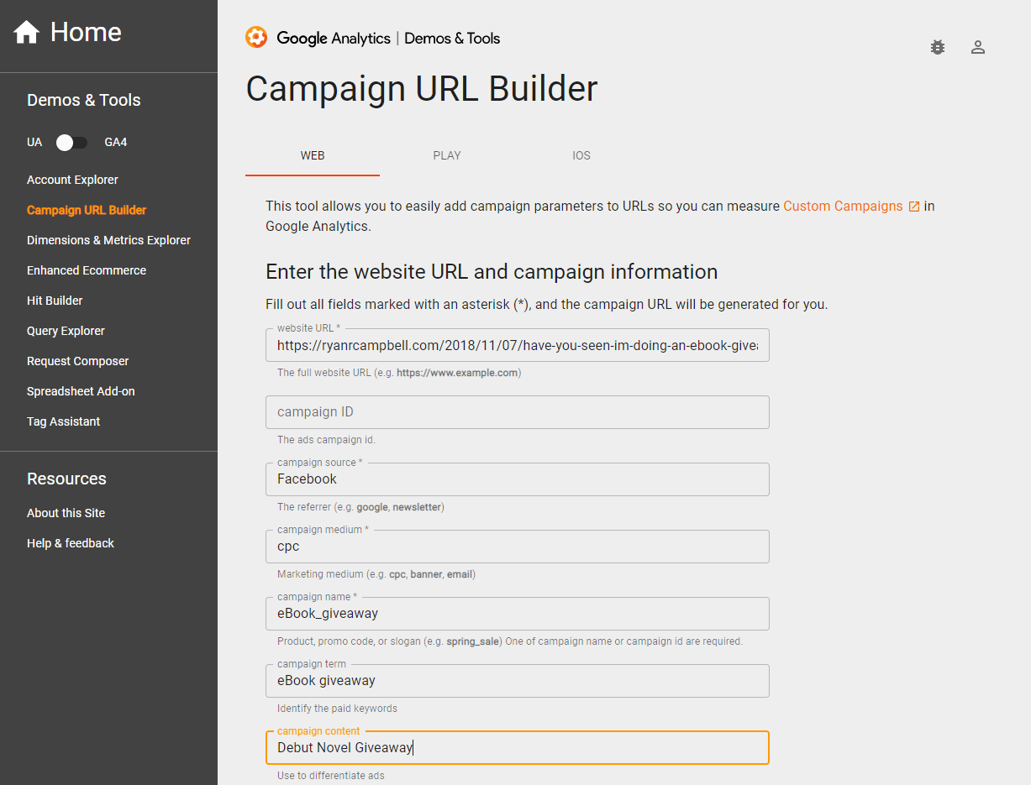This screenshot has width=1031, height=785.
Task: Click the campaign medium field containing cpc
Action: pos(518,547)
